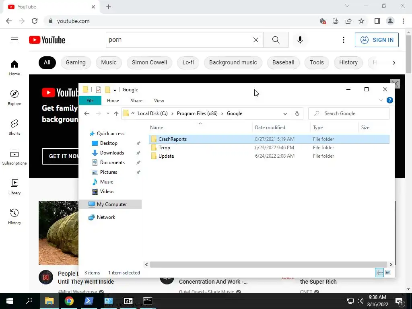Select the Lo-fi chip on YouTube
The width and height of the screenshot is (412, 309).
click(x=188, y=62)
